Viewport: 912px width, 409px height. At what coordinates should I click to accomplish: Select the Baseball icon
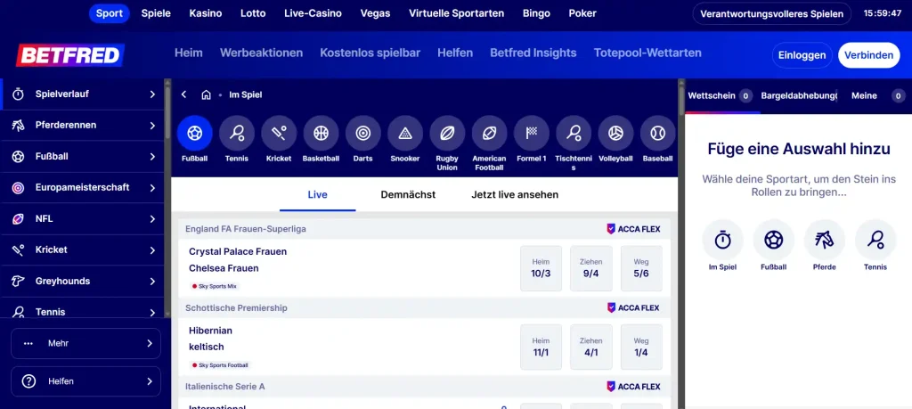point(658,134)
